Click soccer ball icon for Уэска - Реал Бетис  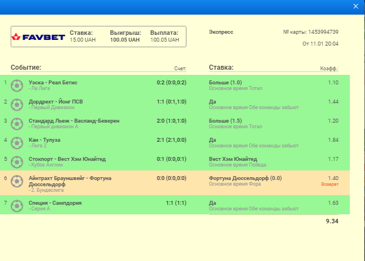(x=17, y=85)
